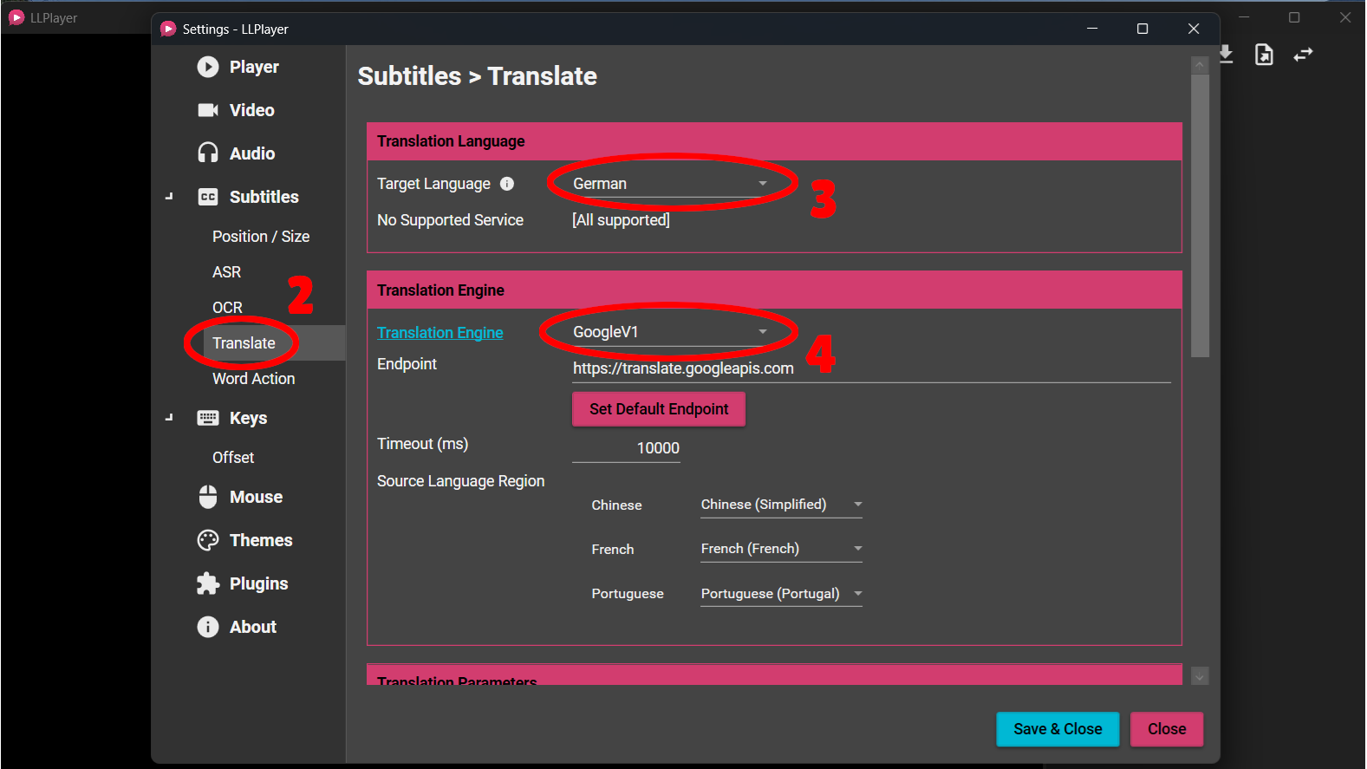Select the OCR submenu item
Image resolution: width=1367 pixels, height=769 pixels.
[x=227, y=308]
